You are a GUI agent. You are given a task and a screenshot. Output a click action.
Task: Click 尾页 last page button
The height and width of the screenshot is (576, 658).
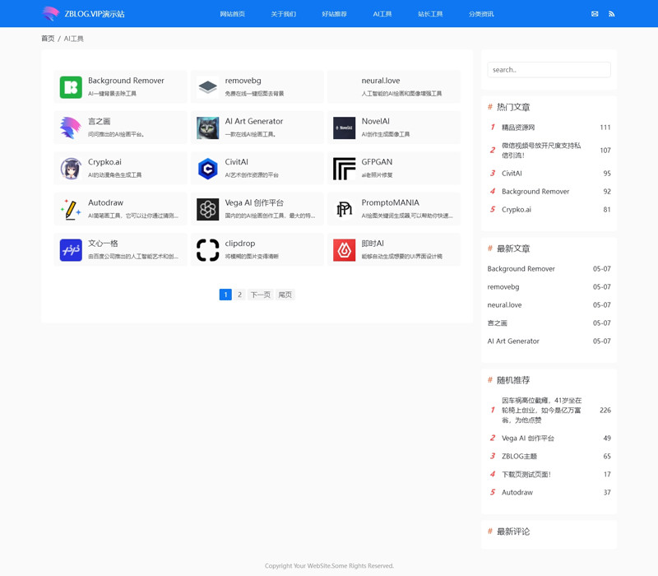tap(285, 295)
